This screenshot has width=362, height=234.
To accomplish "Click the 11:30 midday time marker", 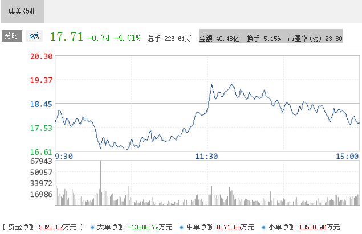I will pos(206,157).
